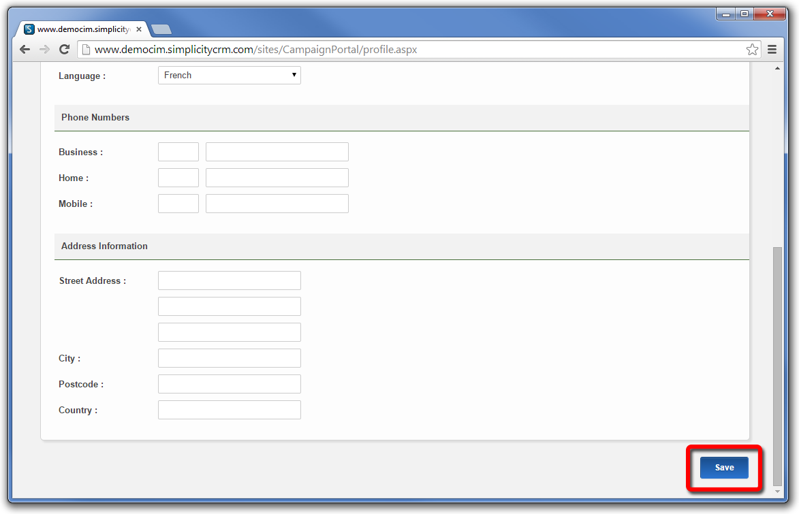Viewport: 799px width, 514px height.
Task: Click the page vertical scrollbar thumb
Action: pyautogui.click(x=777, y=366)
